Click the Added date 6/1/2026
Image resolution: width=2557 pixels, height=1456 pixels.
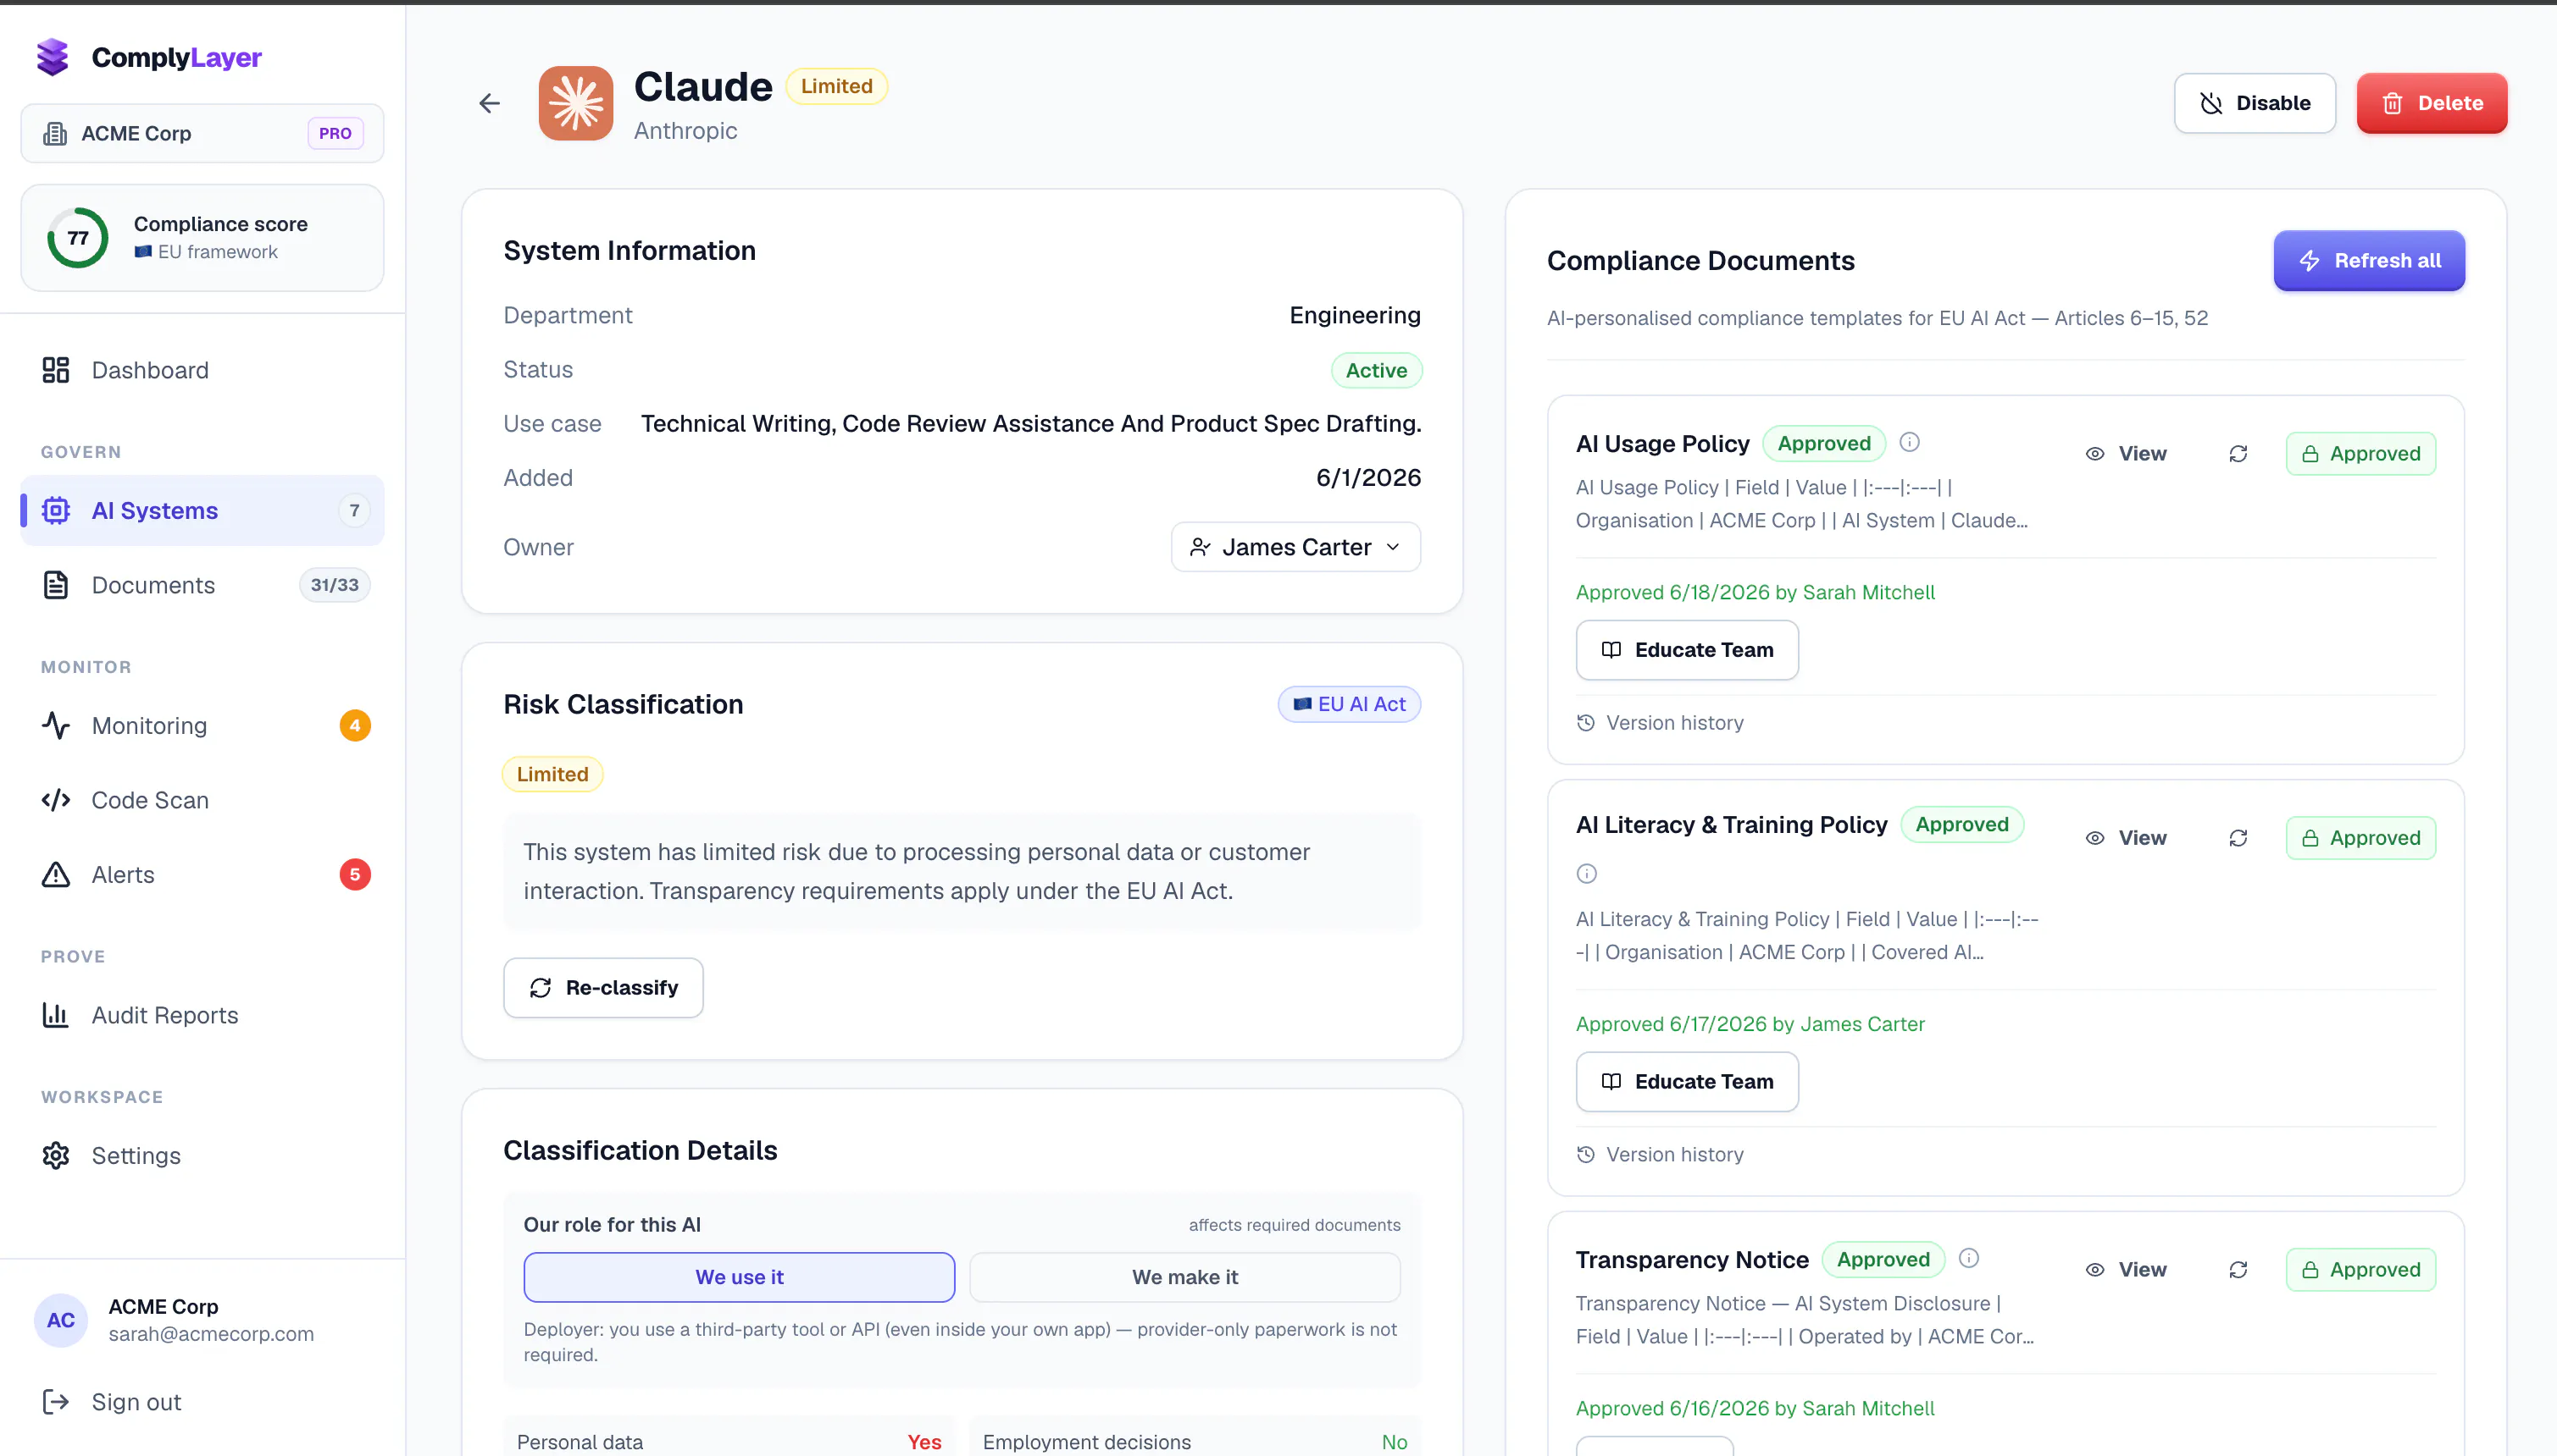click(1368, 478)
